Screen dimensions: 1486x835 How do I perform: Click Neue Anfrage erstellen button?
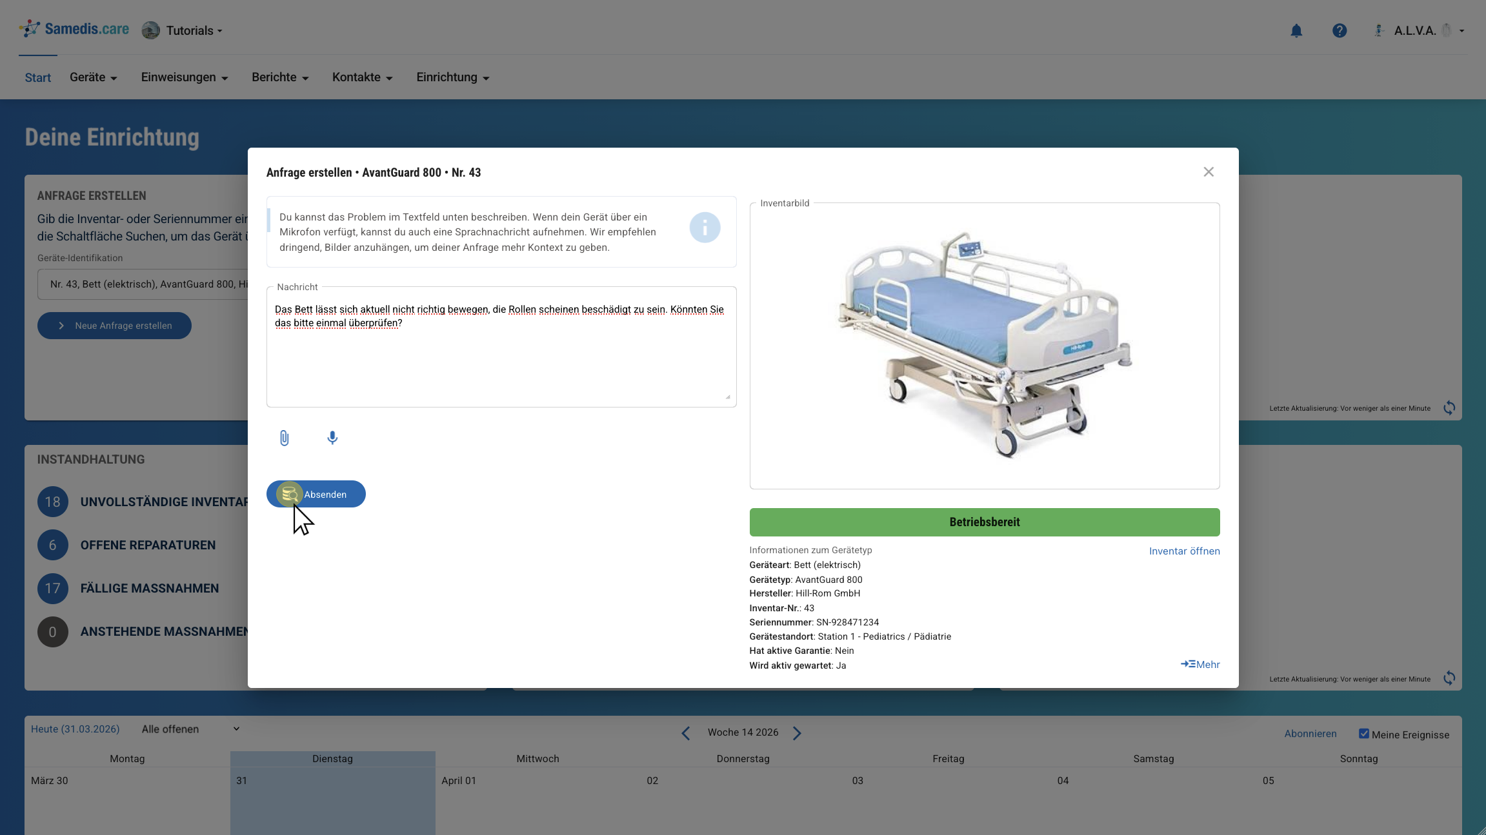114,326
